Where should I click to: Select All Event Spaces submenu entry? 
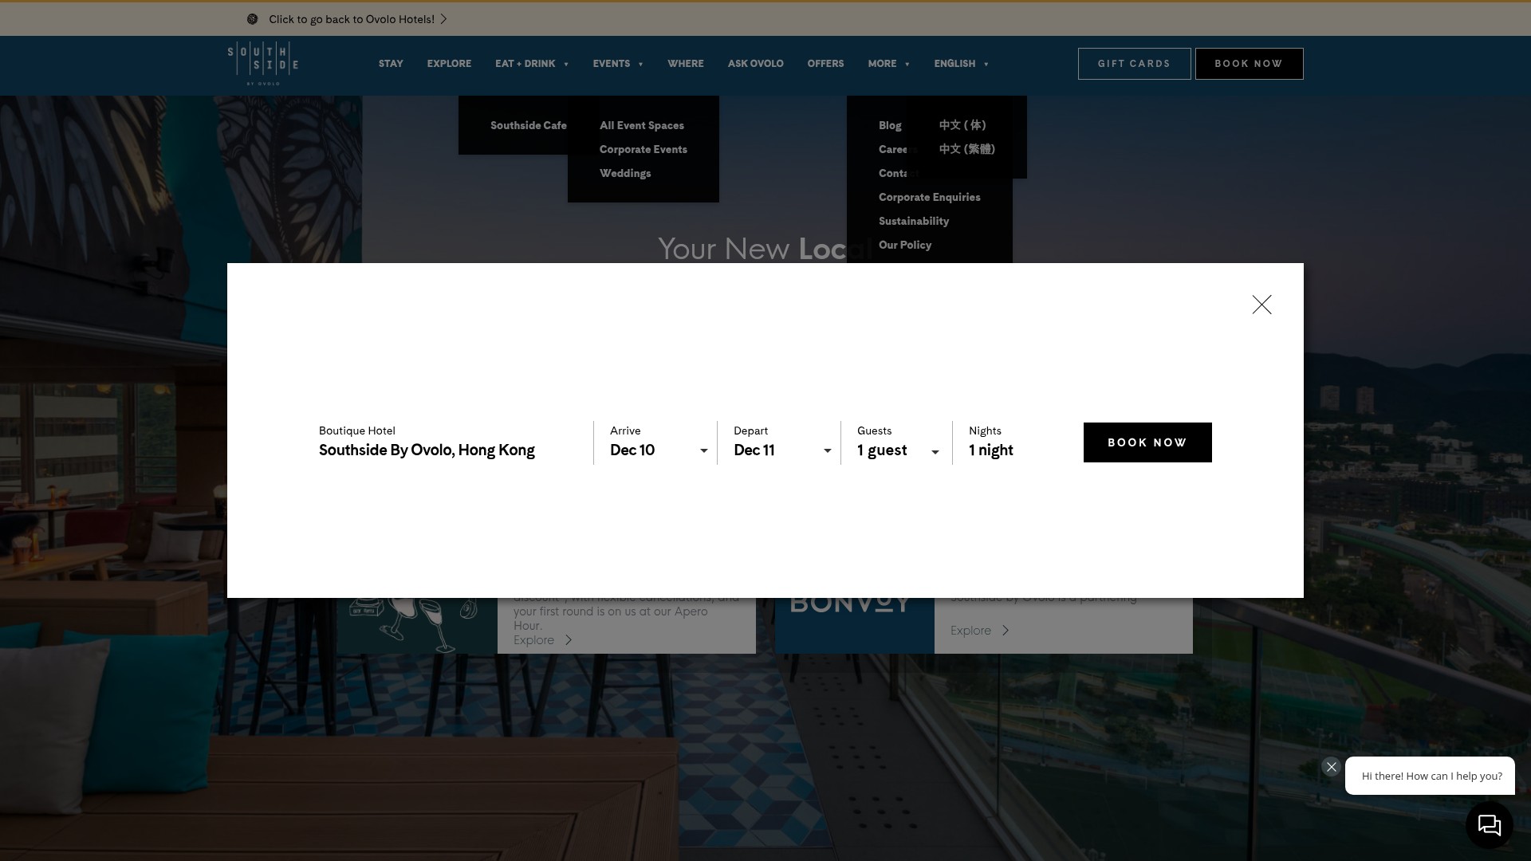coord(642,125)
